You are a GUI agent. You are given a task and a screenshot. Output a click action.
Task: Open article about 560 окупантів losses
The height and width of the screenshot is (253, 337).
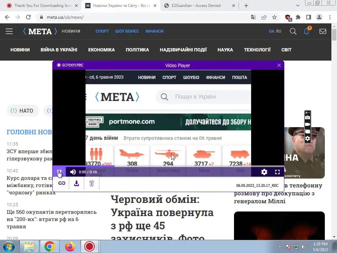(x=52, y=219)
